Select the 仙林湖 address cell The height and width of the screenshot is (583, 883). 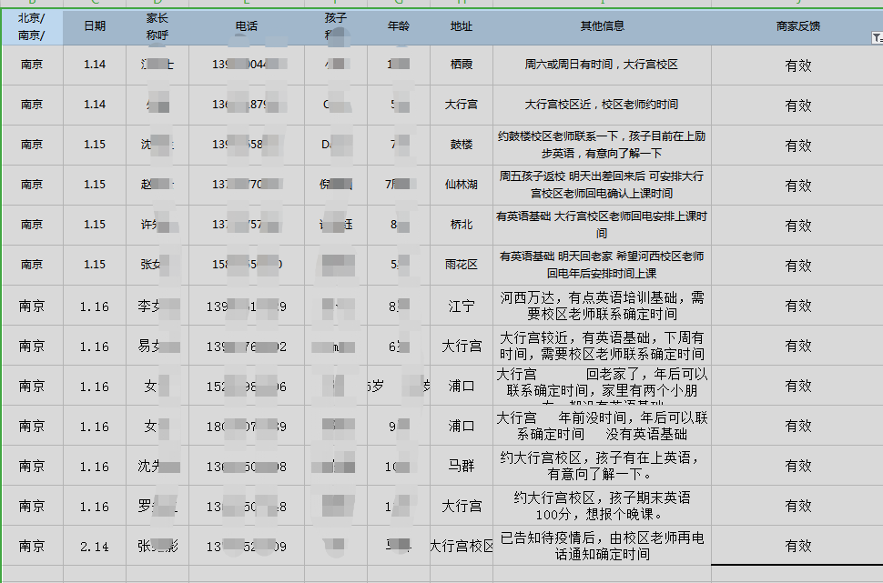(462, 185)
